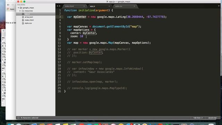Click the commented "Gaur Associates" string
Screen dimensions: 222x125
[x=101, y=72]
